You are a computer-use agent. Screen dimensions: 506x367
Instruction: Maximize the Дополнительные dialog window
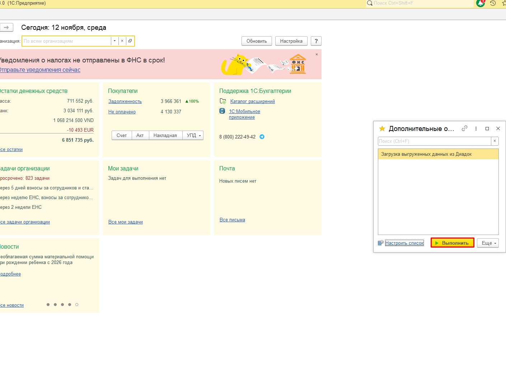tap(487, 128)
